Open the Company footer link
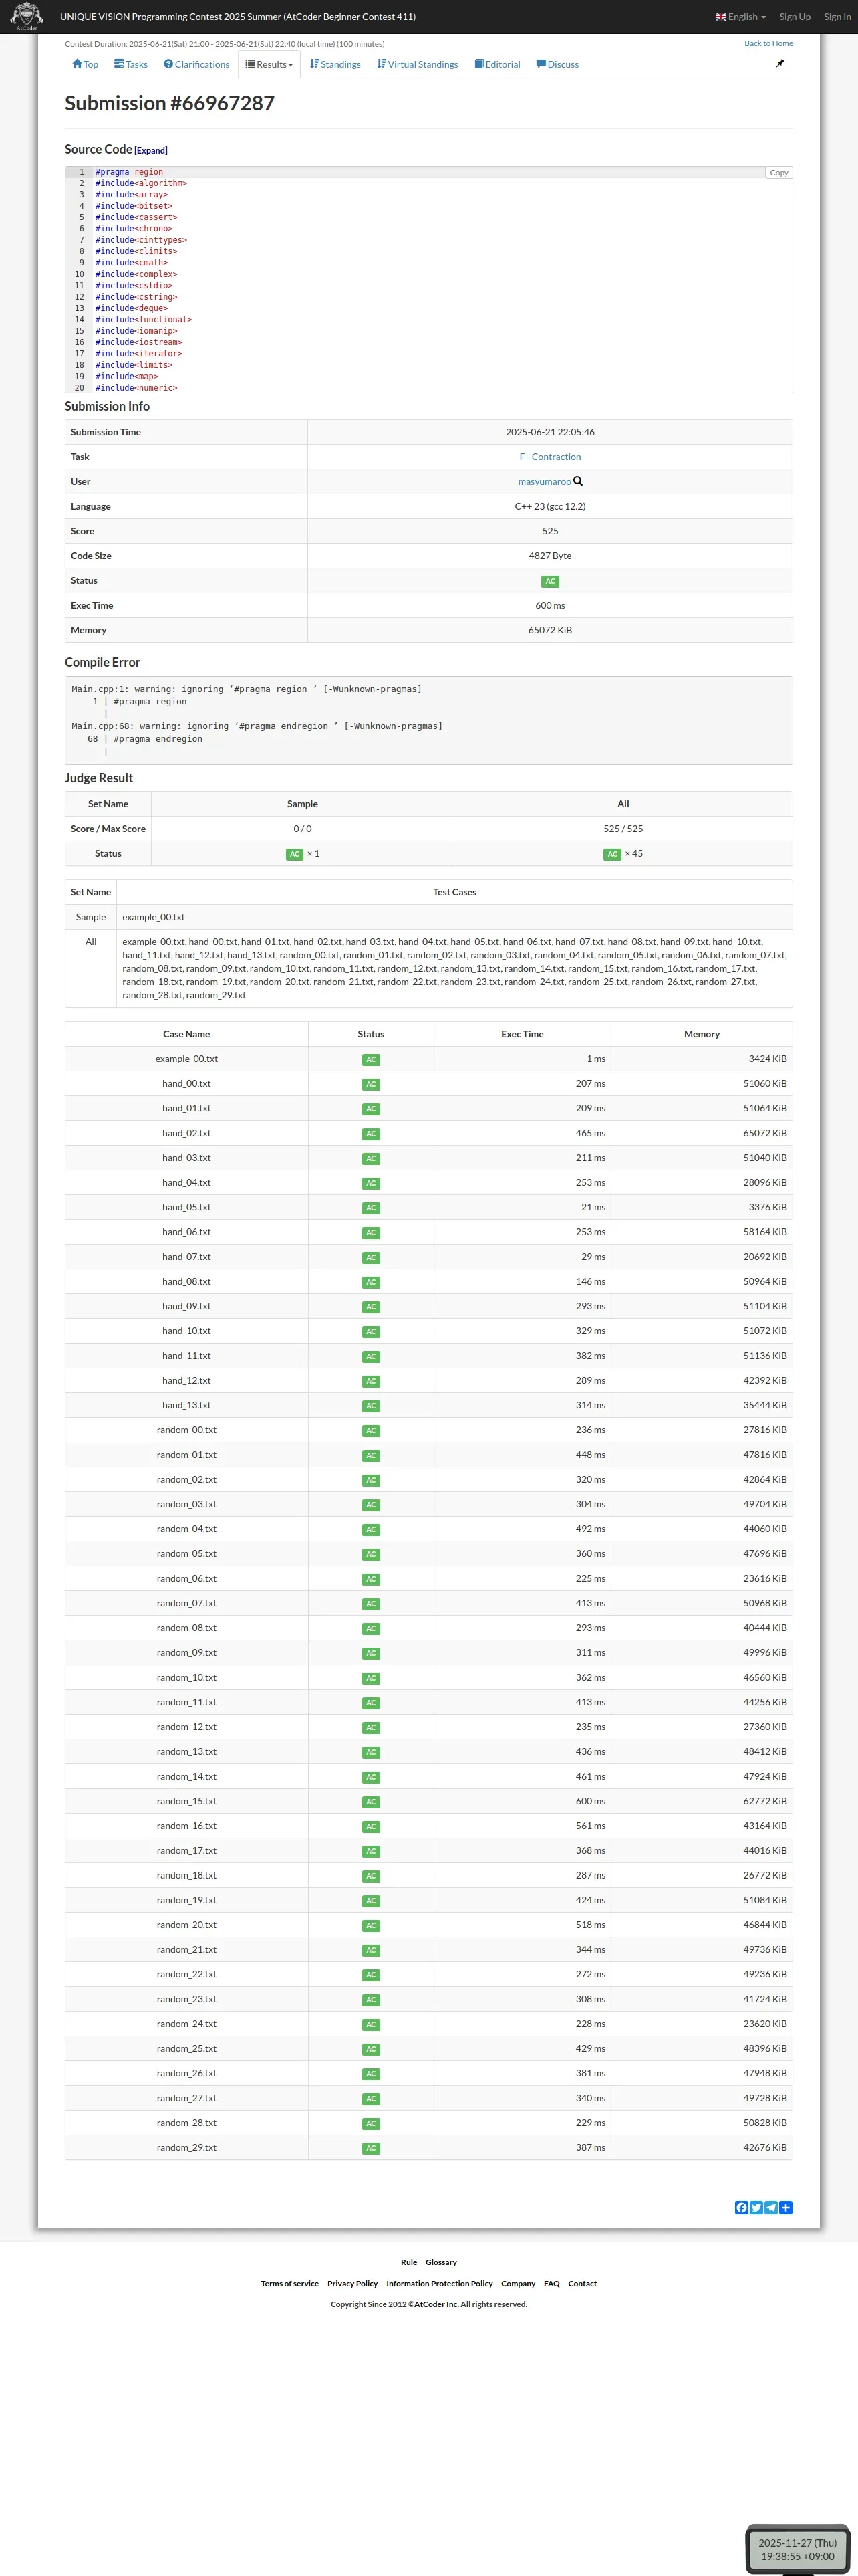Image resolution: width=858 pixels, height=2576 pixels. click(x=519, y=2283)
